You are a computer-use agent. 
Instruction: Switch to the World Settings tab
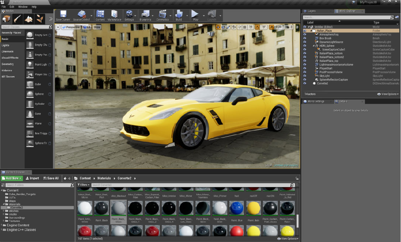click(315, 101)
